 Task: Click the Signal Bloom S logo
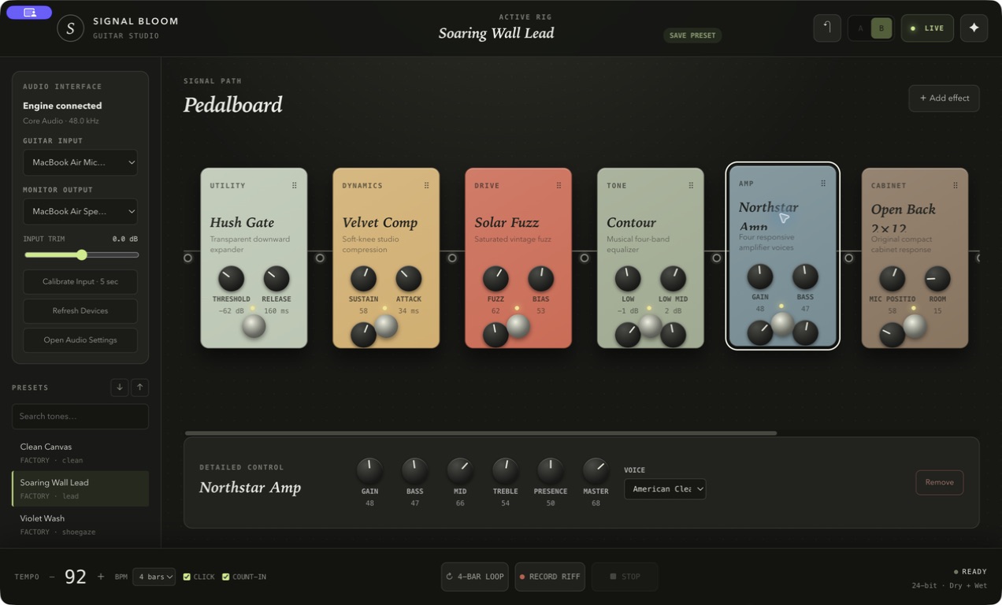[70, 28]
